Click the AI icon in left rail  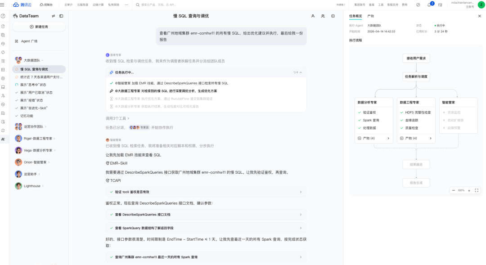click(x=3, y=139)
